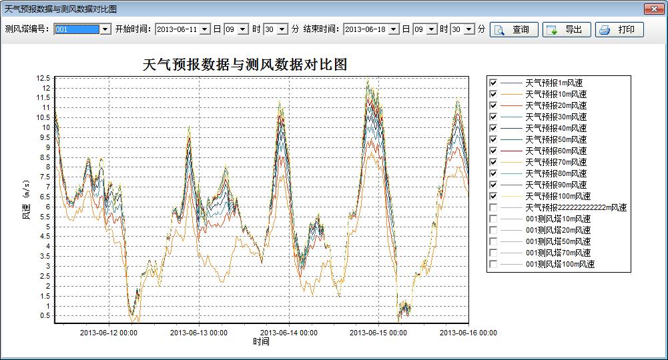Image resolution: width=668 pixels, height=360 pixels.
Task: Uncheck 天气预报50m风速 series
Action: coord(493,139)
